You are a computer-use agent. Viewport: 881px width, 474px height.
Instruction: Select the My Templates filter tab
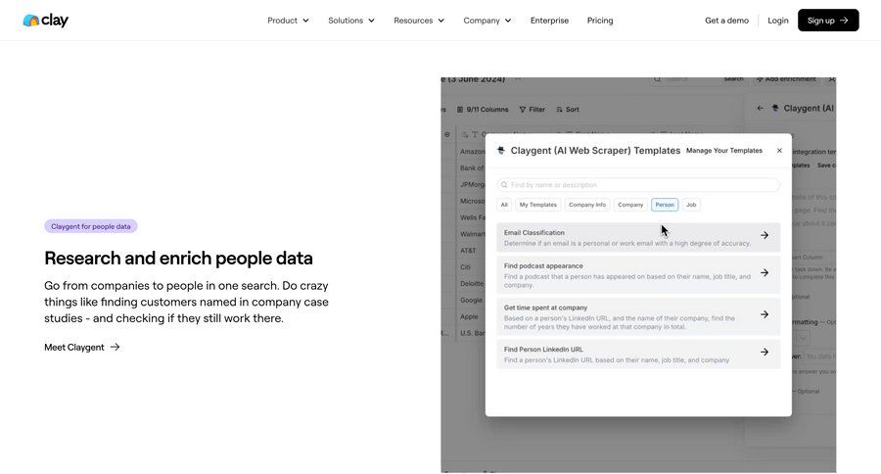pyautogui.click(x=537, y=205)
